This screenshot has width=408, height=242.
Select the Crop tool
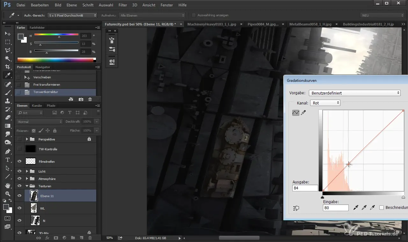pyautogui.click(x=8, y=67)
